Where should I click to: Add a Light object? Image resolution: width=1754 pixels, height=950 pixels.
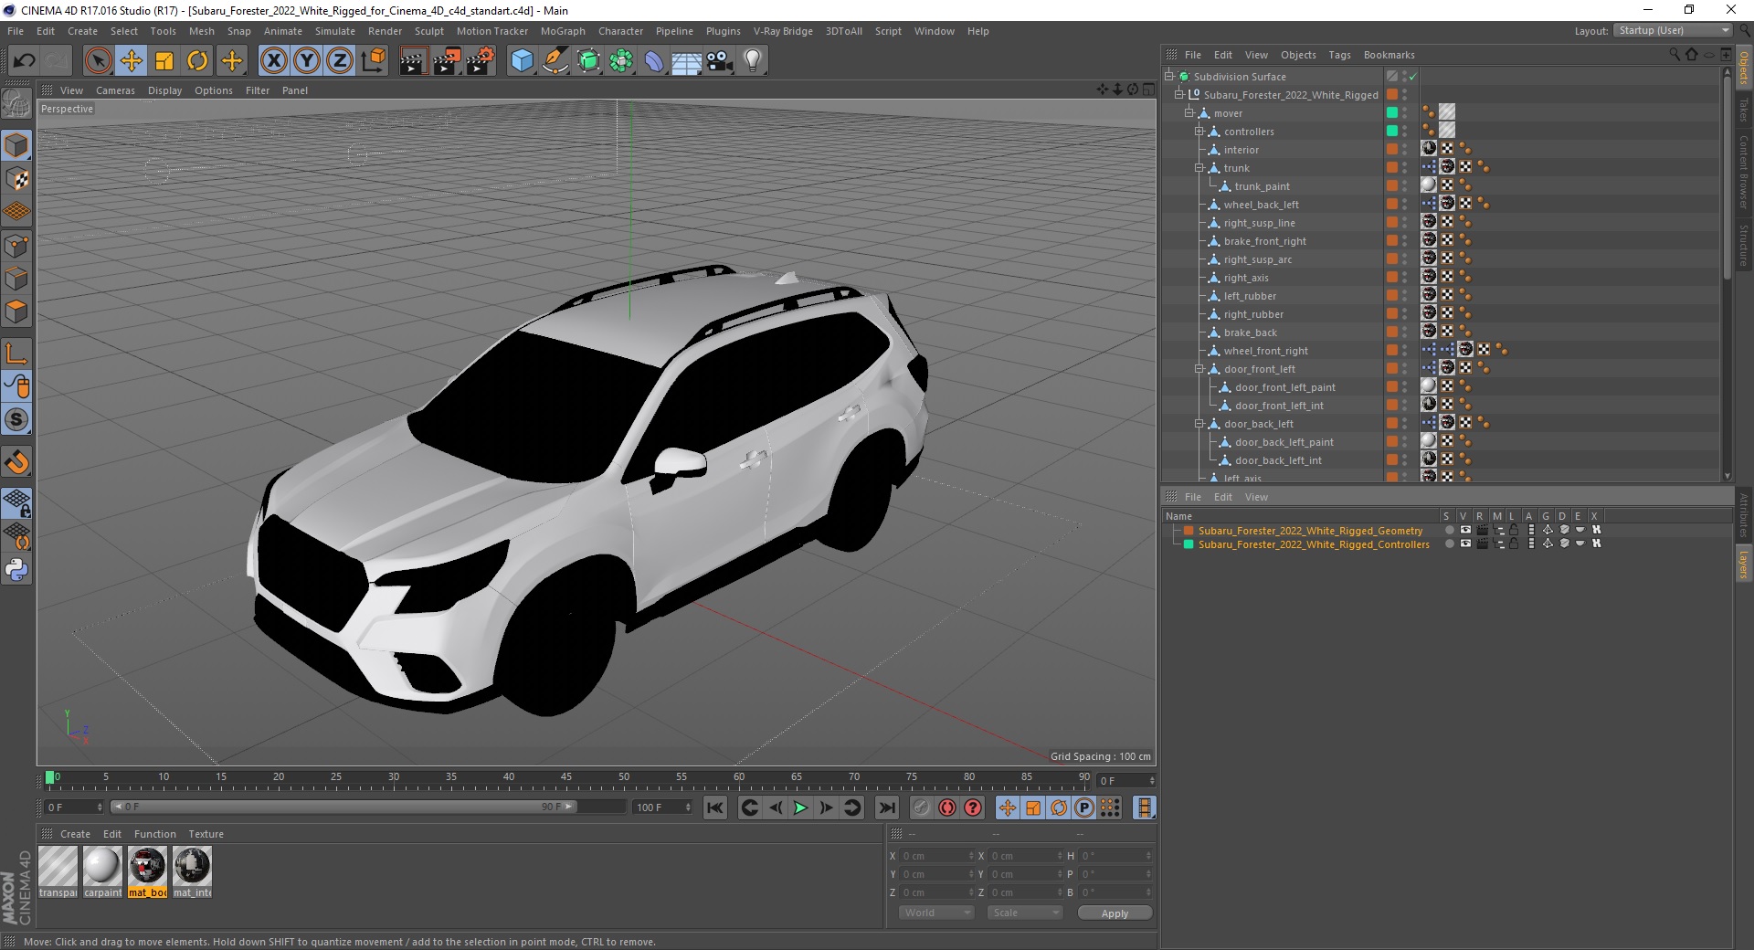pyautogui.click(x=753, y=61)
